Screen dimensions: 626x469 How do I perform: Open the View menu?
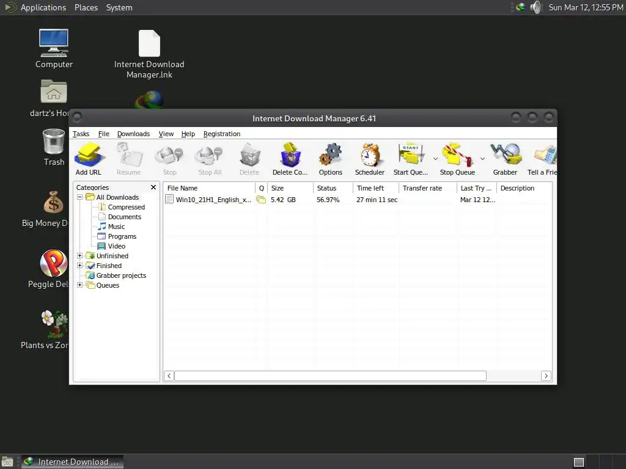[166, 134]
